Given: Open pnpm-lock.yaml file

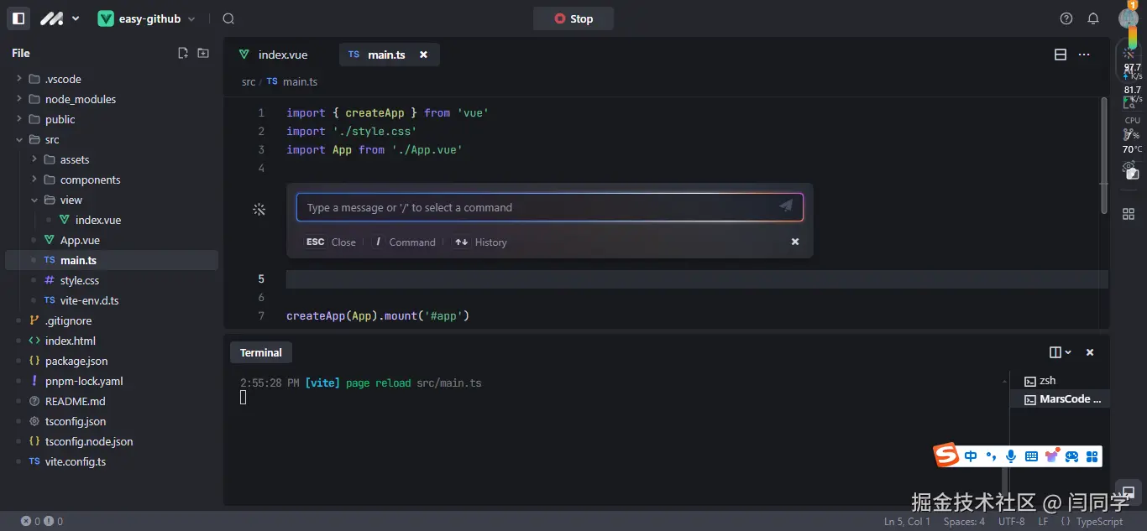Looking at the screenshot, I should pyautogui.click(x=112, y=381).
